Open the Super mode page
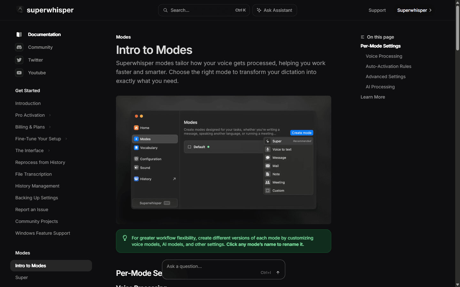The image size is (460, 287). pyautogui.click(x=21, y=277)
